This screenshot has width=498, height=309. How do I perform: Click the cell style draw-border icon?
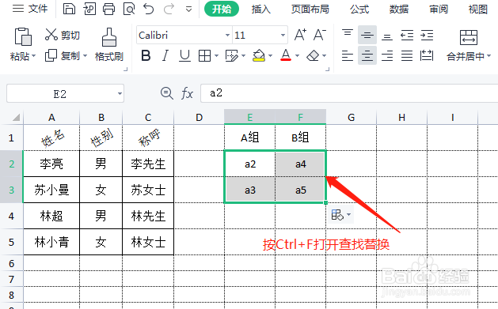(231, 56)
